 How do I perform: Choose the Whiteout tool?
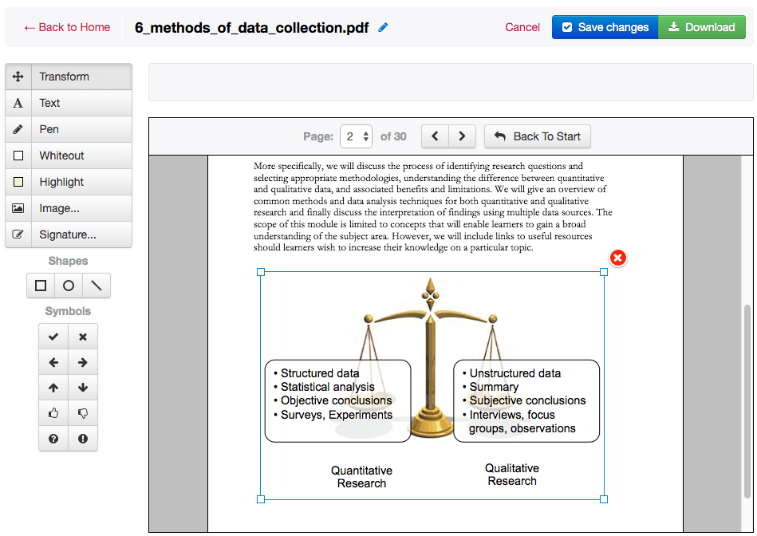69,156
